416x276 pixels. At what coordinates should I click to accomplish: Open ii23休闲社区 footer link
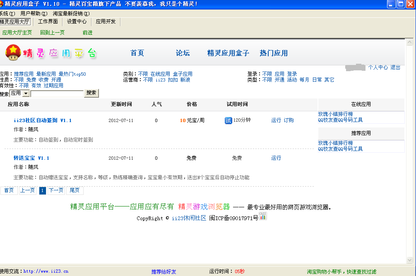189,218
